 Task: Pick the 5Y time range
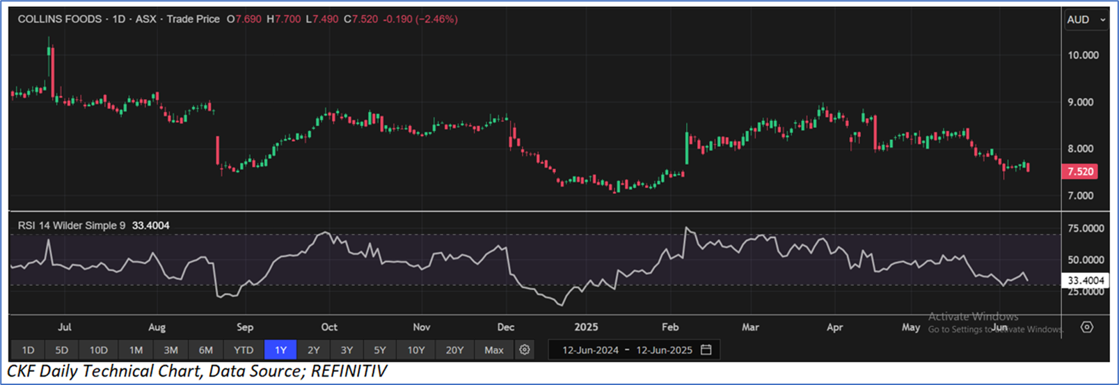pos(379,349)
